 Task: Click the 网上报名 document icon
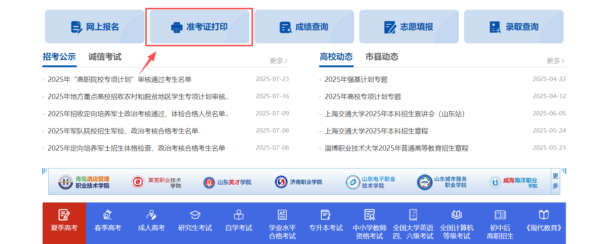coord(76,27)
